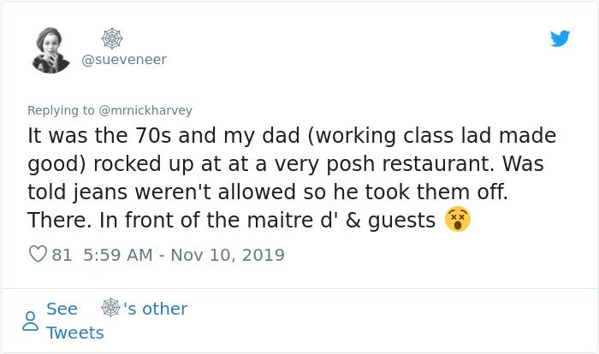599x354 pixels.
Task: Click the tweet line starting "It was the 70s"
Action: [292, 136]
